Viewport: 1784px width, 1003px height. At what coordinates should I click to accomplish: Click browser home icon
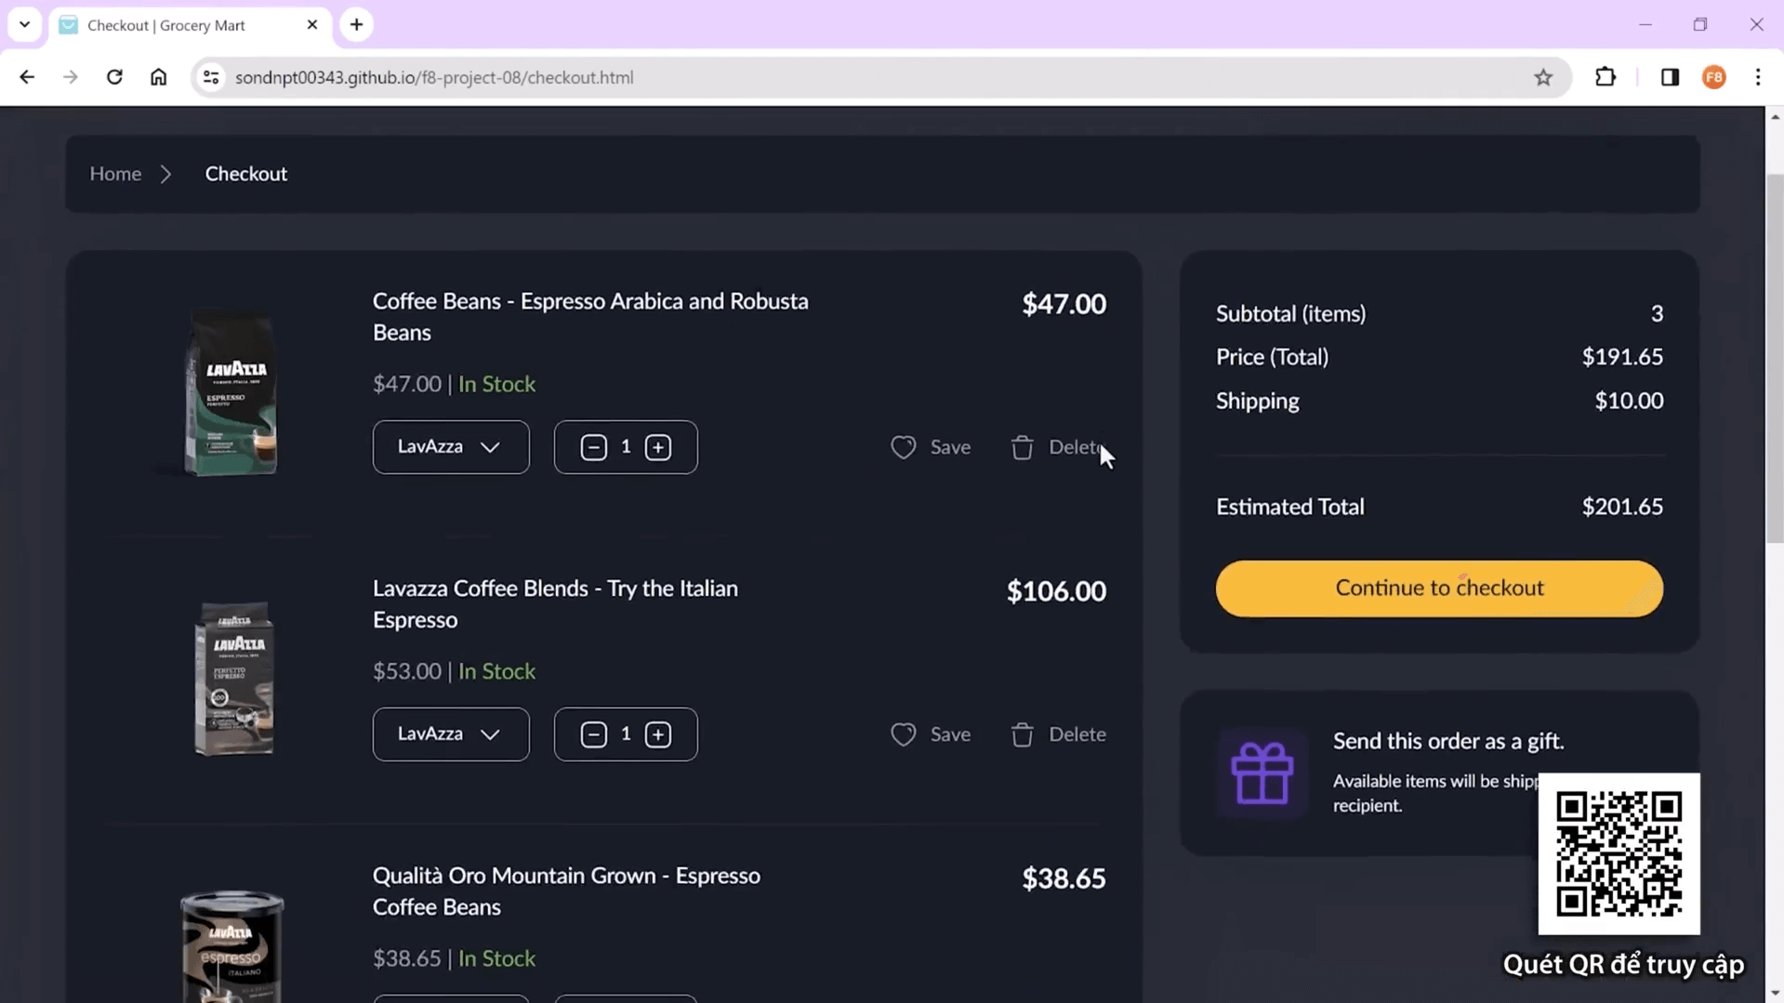pos(159,77)
